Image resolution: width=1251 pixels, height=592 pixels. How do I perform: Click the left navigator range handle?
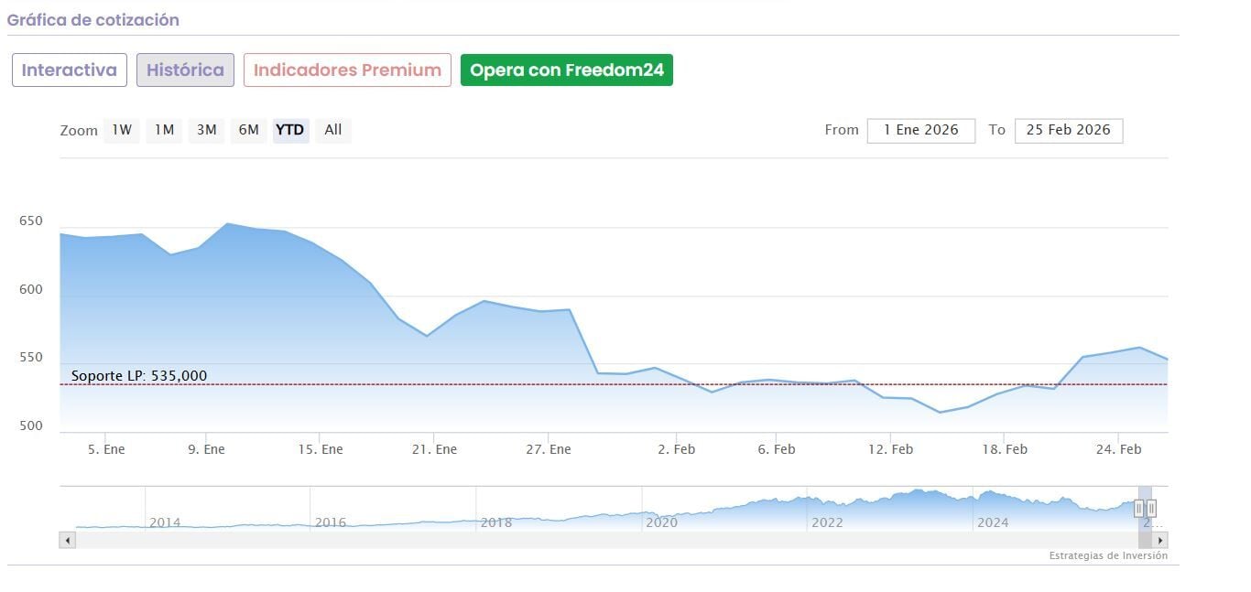1139,508
